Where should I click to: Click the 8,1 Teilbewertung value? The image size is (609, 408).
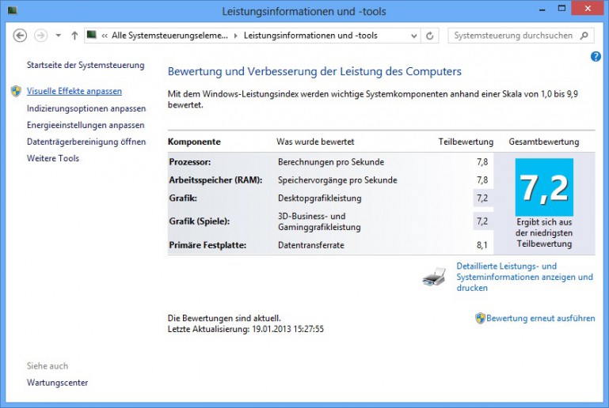pos(482,245)
